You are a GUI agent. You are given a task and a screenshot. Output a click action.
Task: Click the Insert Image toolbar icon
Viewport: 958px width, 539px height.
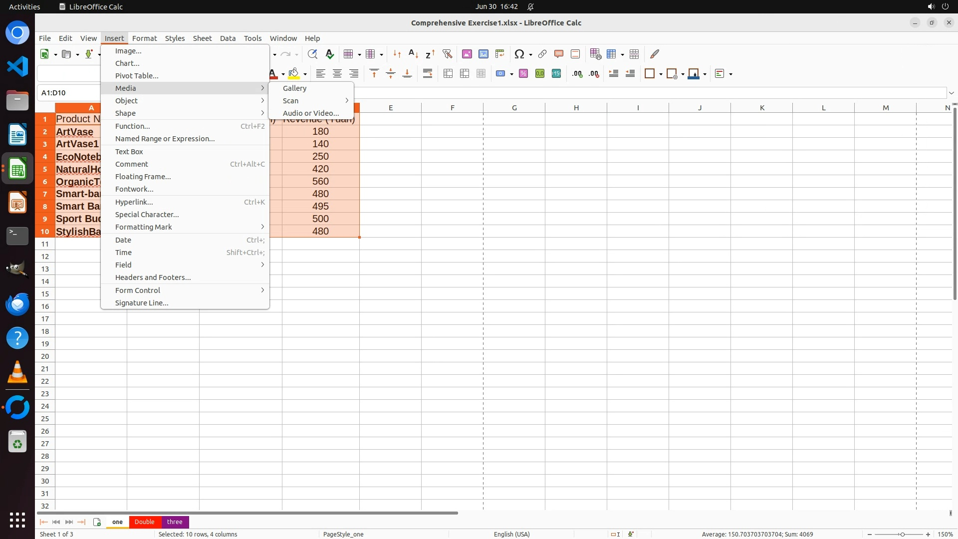pos(467,54)
